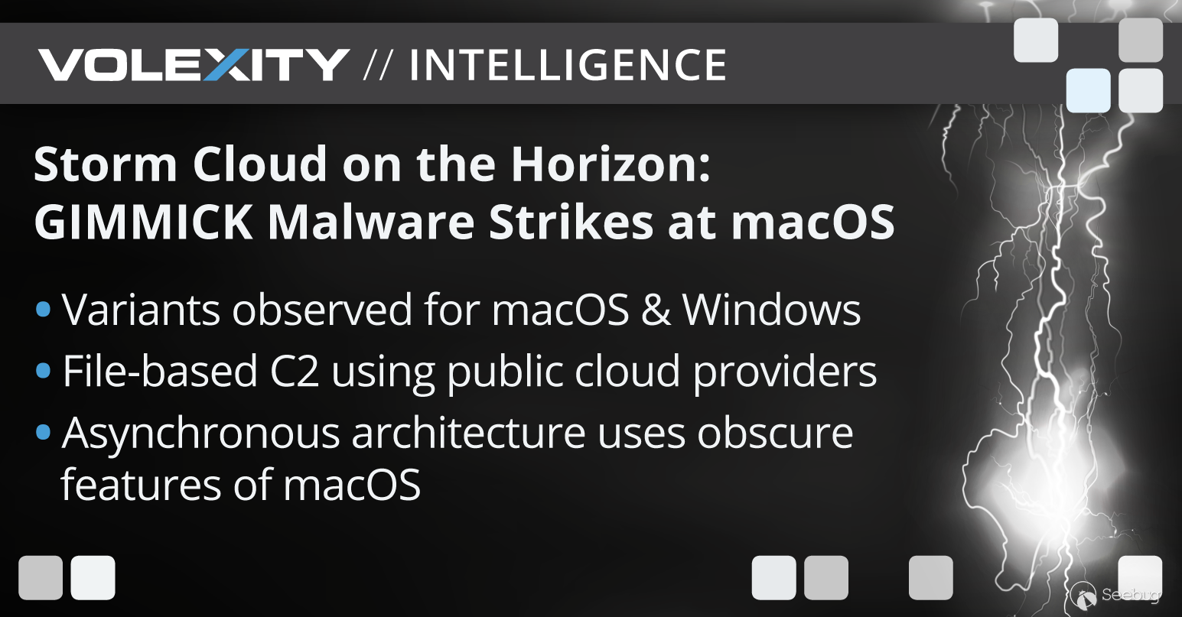The image size is (1182, 617).
Task: Click the Seebug watermark logo
Action: pos(1116,595)
